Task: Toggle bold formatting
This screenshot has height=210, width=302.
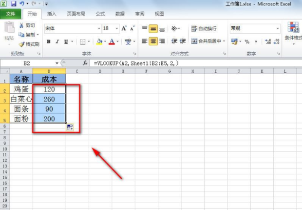Action: 49,42
